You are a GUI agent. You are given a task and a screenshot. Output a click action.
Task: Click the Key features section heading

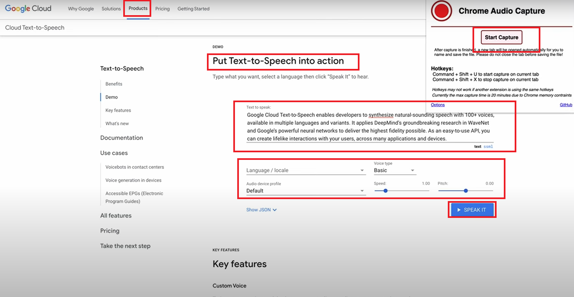(240, 264)
